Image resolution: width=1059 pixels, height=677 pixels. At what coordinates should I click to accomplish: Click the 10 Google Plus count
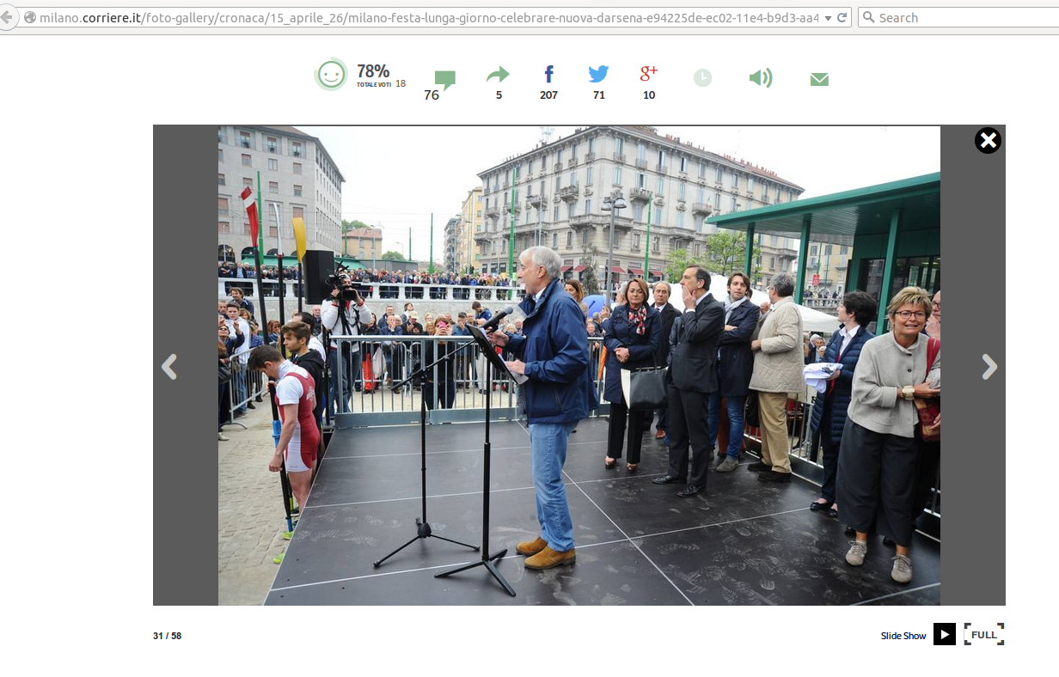click(x=649, y=95)
